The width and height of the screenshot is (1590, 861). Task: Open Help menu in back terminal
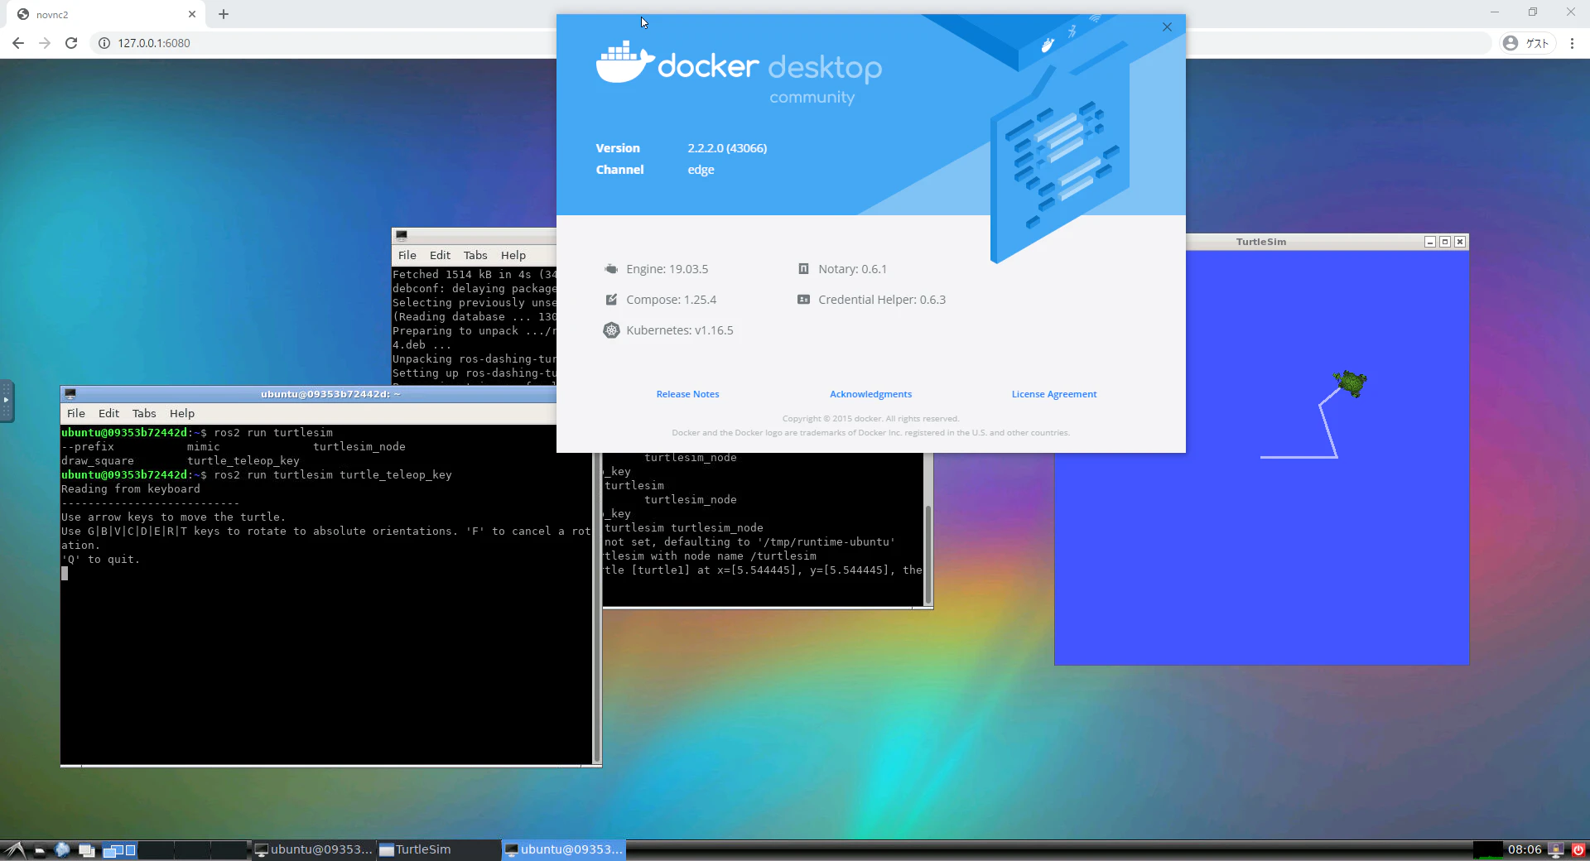coord(513,255)
